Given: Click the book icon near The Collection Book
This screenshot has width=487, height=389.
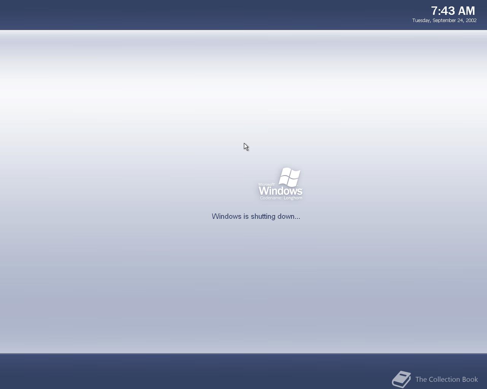Looking at the screenshot, I should [401, 379].
